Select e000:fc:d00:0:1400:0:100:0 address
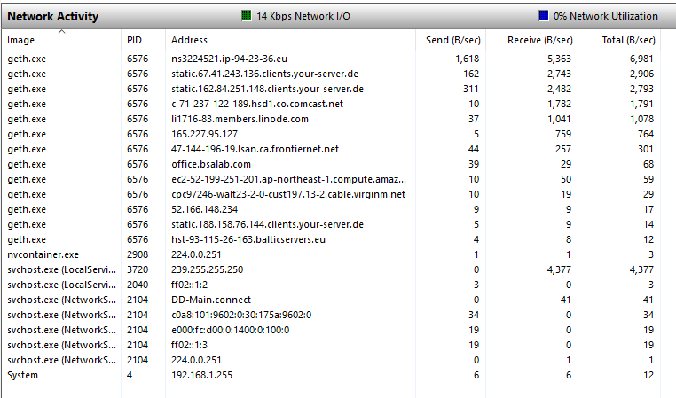The width and height of the screenshot is (676, 398). coord(231,330)
